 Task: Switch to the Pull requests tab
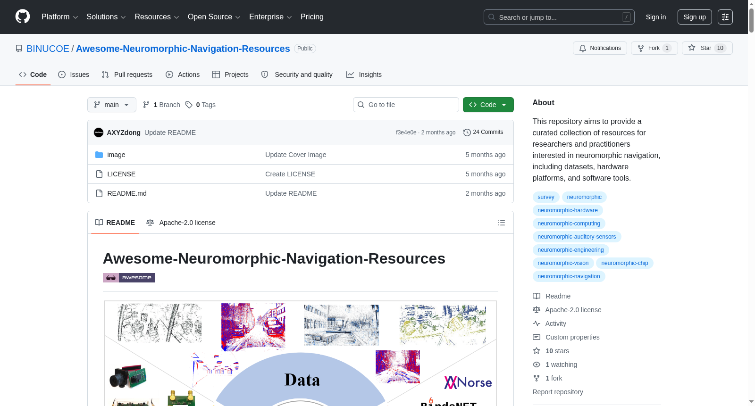pos(127,75)
